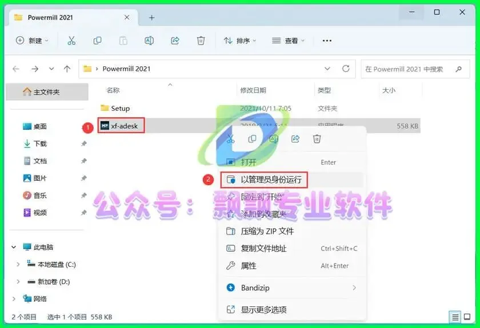
Task: Choose 以管理员身份运行 (Run as administrator)
Action: pyautogui.click(x=293, y=179)
